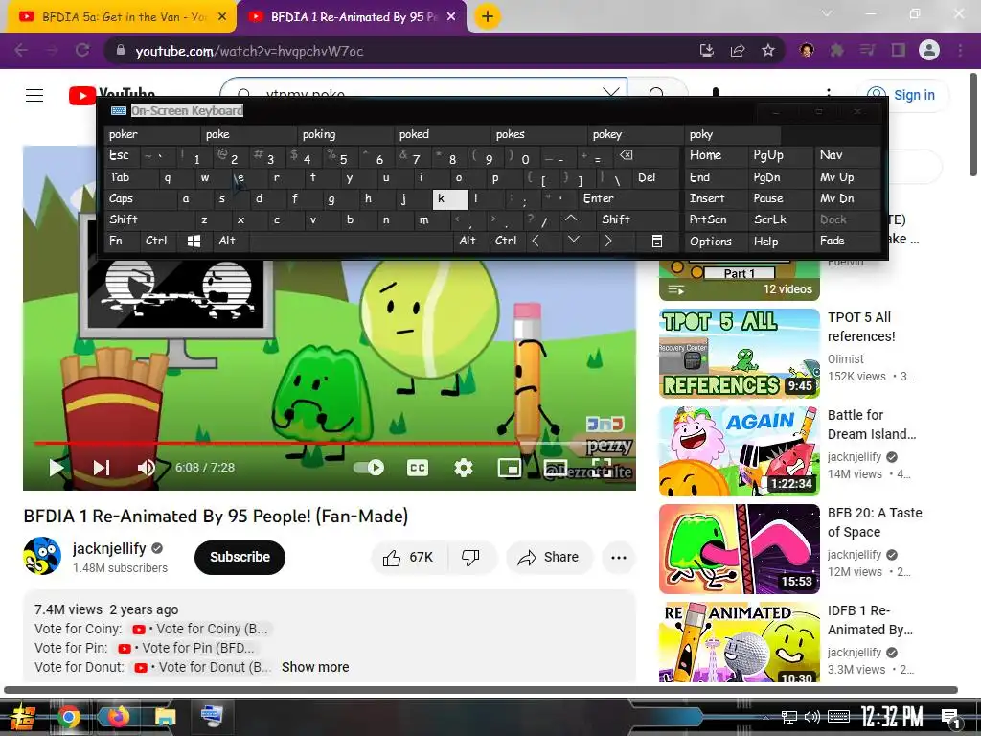Screen dimensions: 981x736
Task: Choose 'poker' keyboard suggestion
Action: tap(152, 134)
